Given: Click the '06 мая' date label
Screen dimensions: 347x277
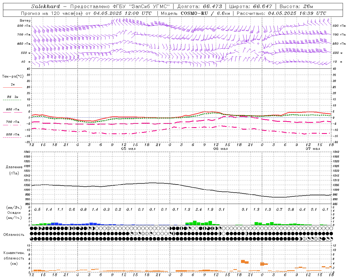Looking at the screenshot, I should (x=220, y=149).
